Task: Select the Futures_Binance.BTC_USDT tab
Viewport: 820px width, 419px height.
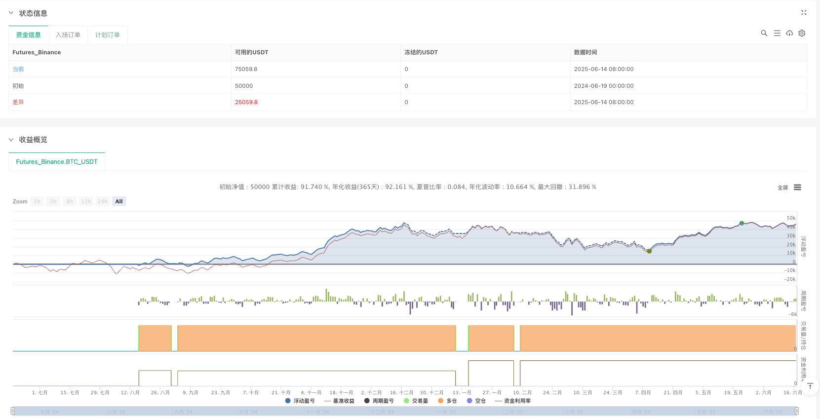Action: 57,162
